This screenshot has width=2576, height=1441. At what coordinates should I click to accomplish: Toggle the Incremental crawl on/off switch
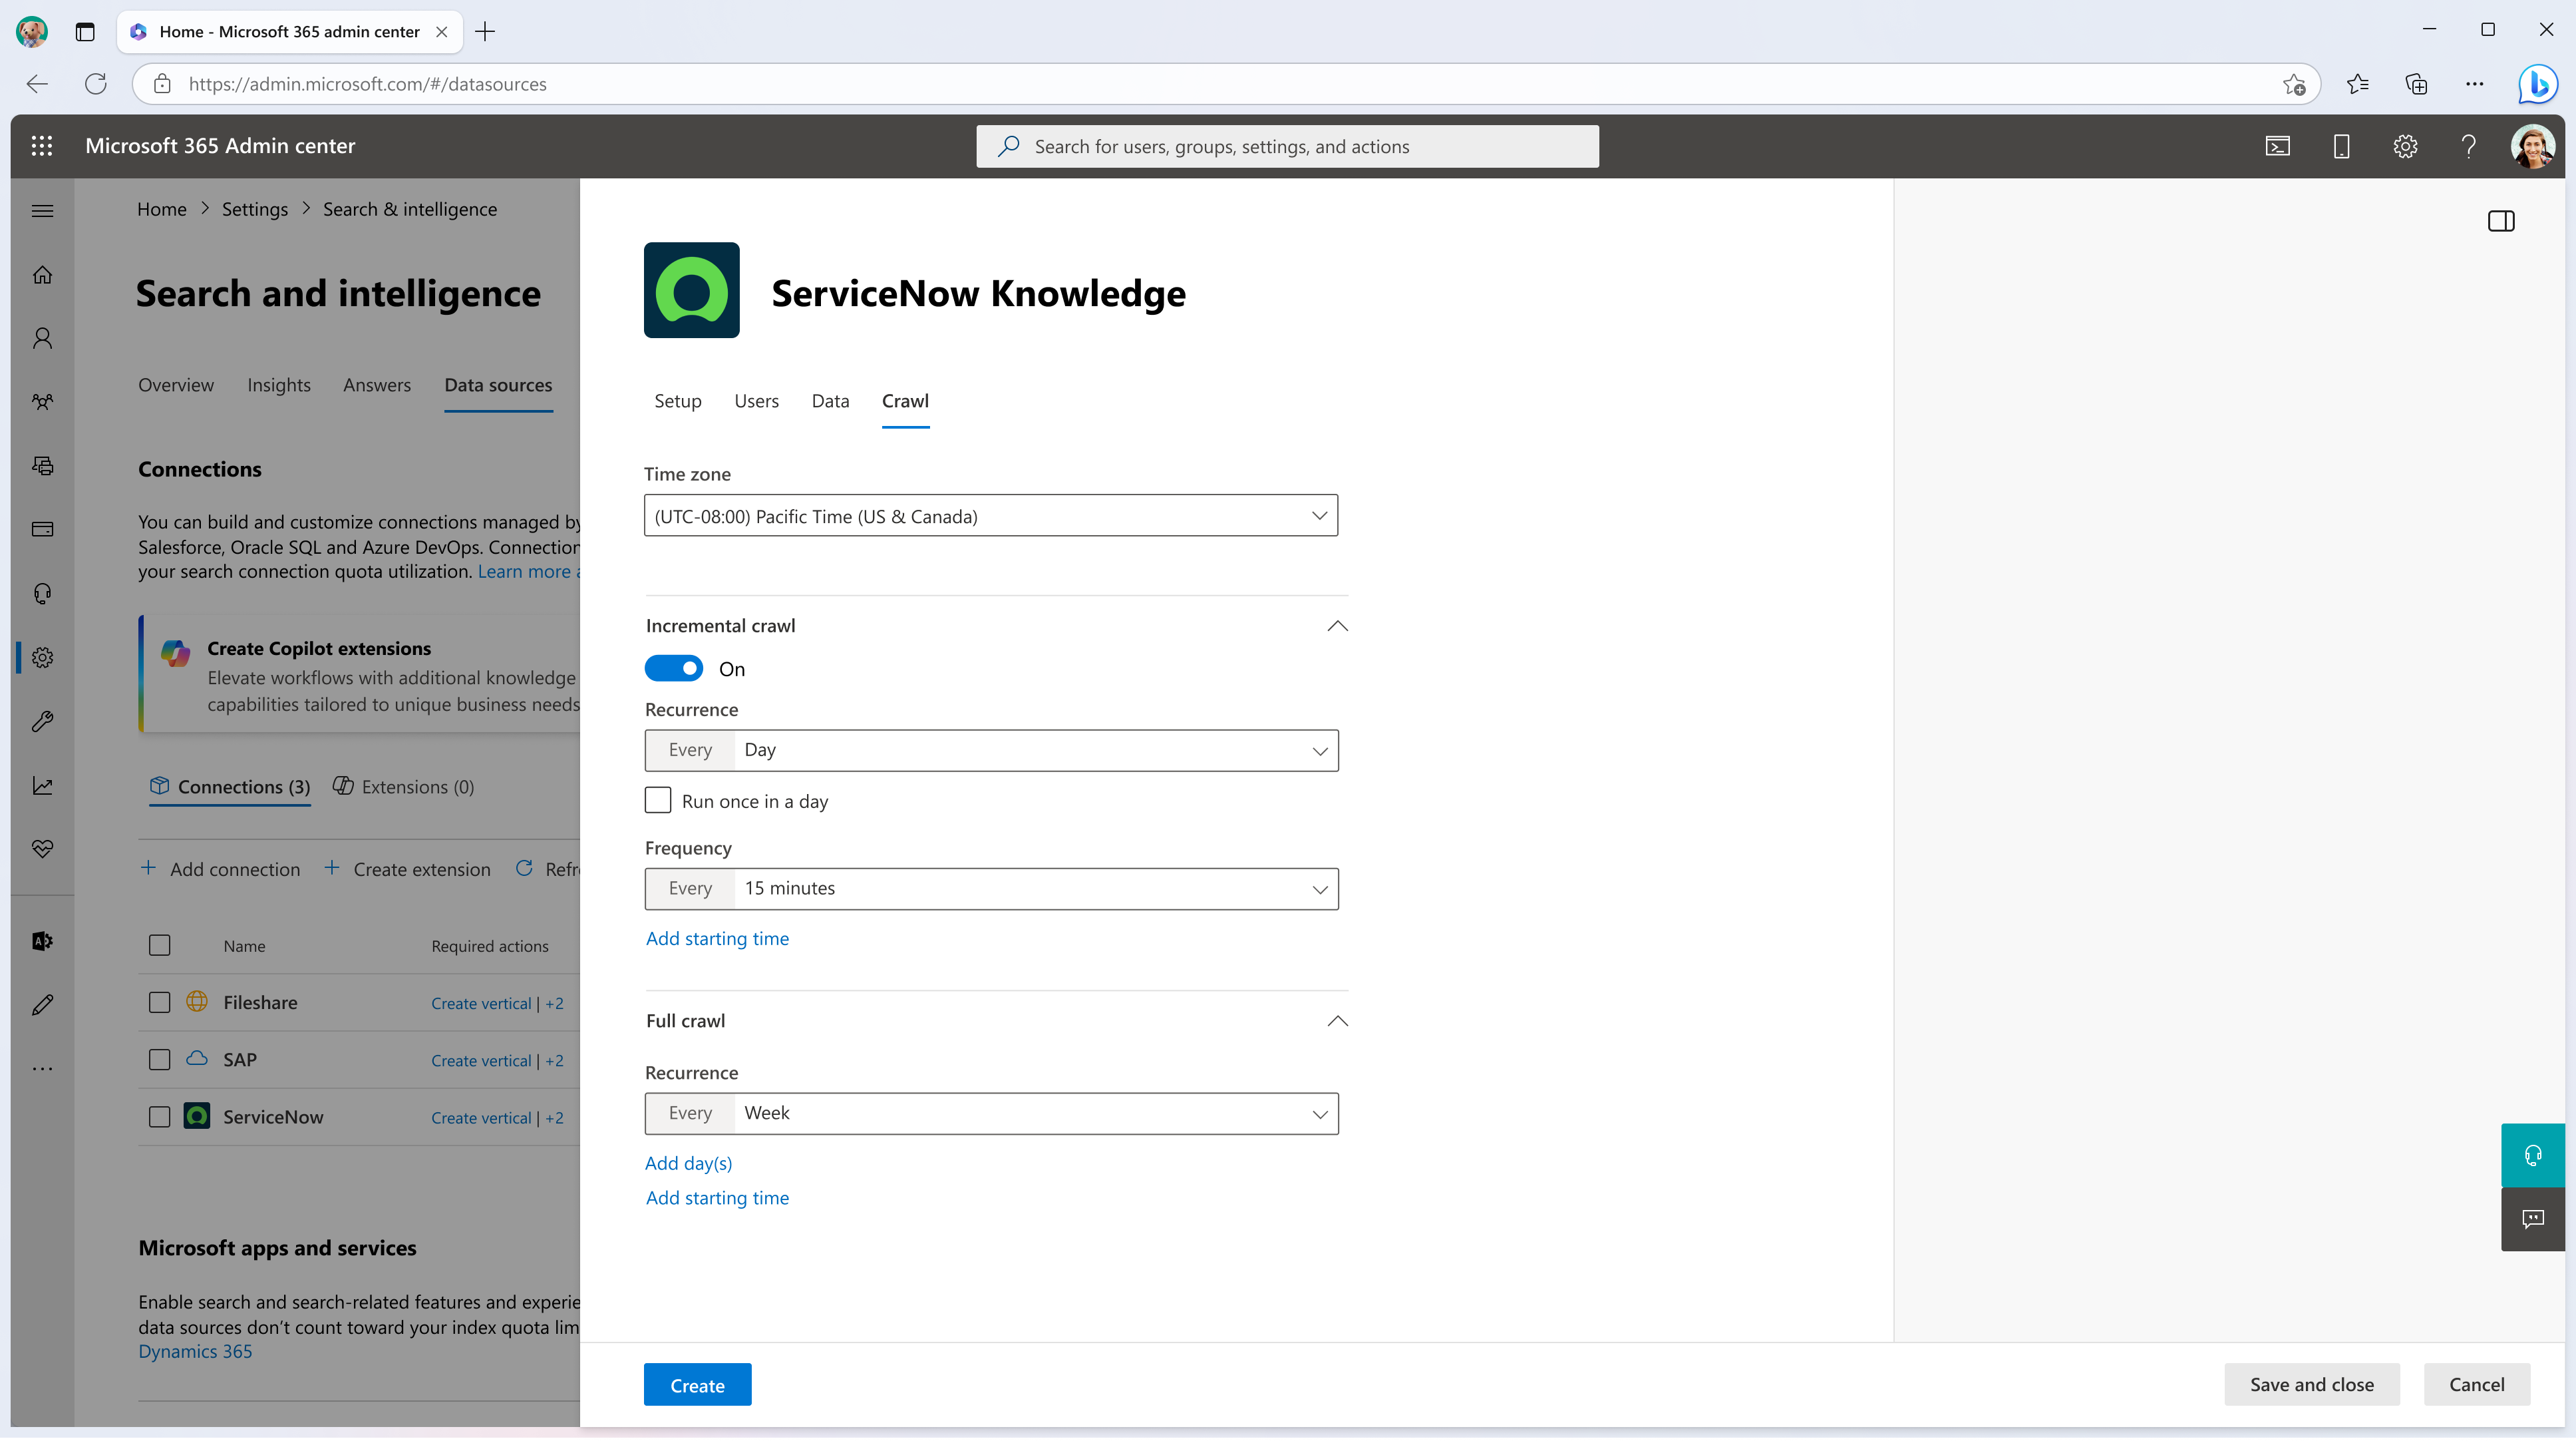coord(674,668)
